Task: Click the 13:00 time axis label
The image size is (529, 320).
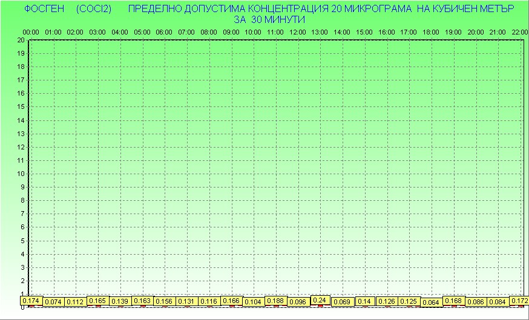Action: click(320, 31)
